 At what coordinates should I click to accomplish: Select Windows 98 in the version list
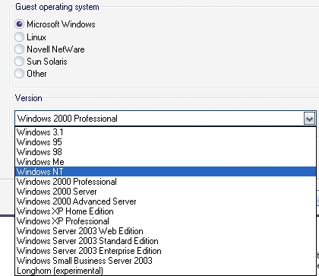[x=166, y=152]
